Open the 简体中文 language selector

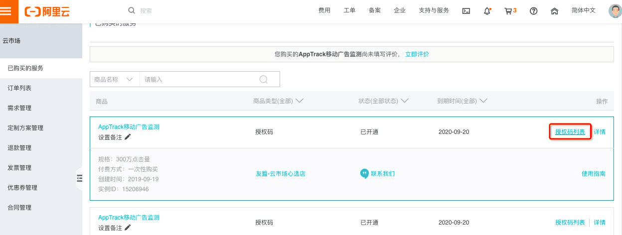pyautogui.click(x=584, y=10)
